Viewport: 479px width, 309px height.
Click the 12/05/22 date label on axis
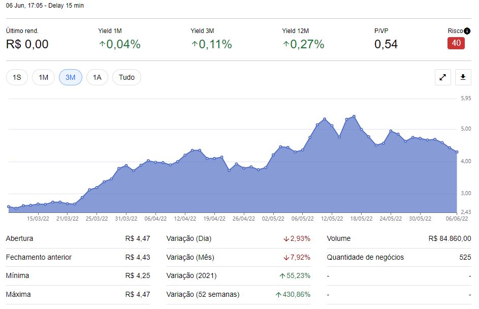click(x=331, y=219)
